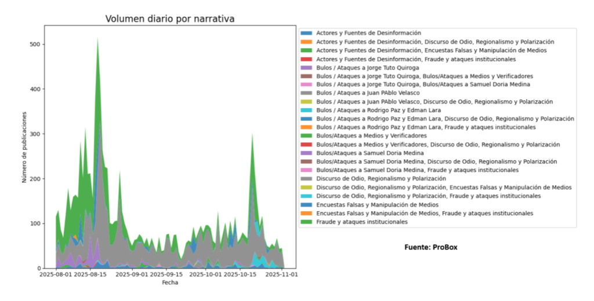Click the swatch for 'Discurso de Odio, Regionalismo y Polarización'
Screen dimensions: 594x301
click(307, 179)
